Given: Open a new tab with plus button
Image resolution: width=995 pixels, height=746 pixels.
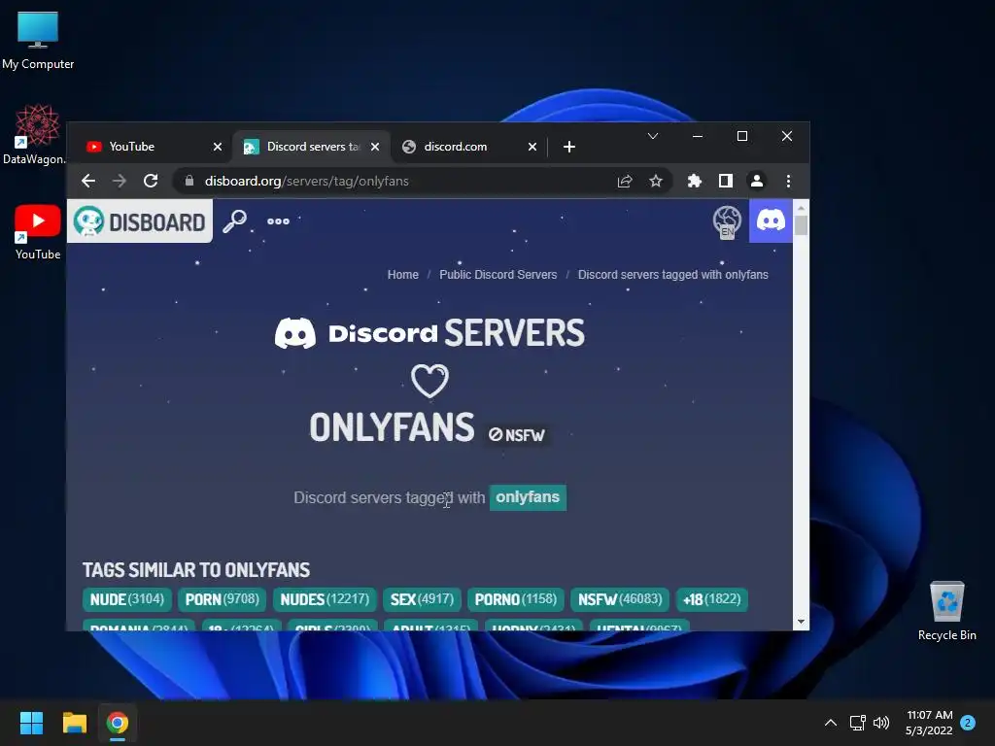Looking at the screenshot, I should pos(569,147).
